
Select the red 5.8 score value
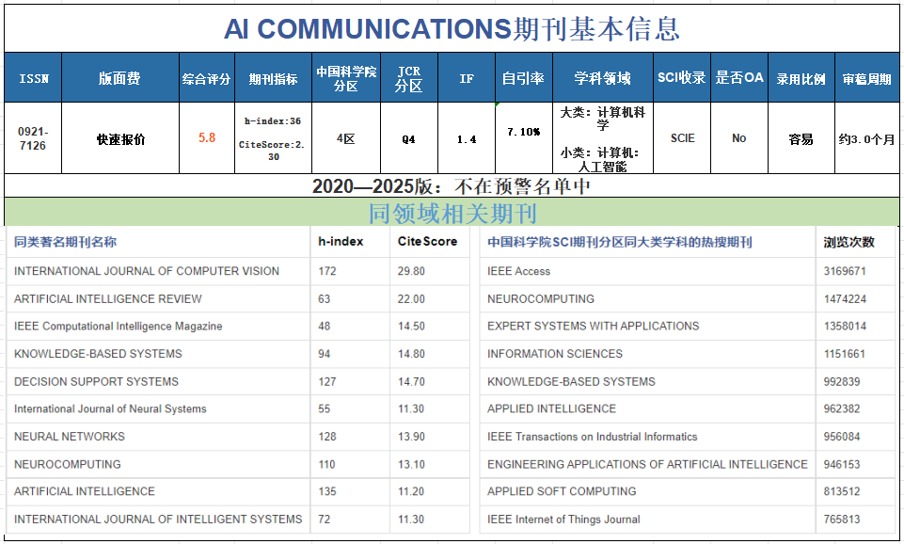coord(207,137)
